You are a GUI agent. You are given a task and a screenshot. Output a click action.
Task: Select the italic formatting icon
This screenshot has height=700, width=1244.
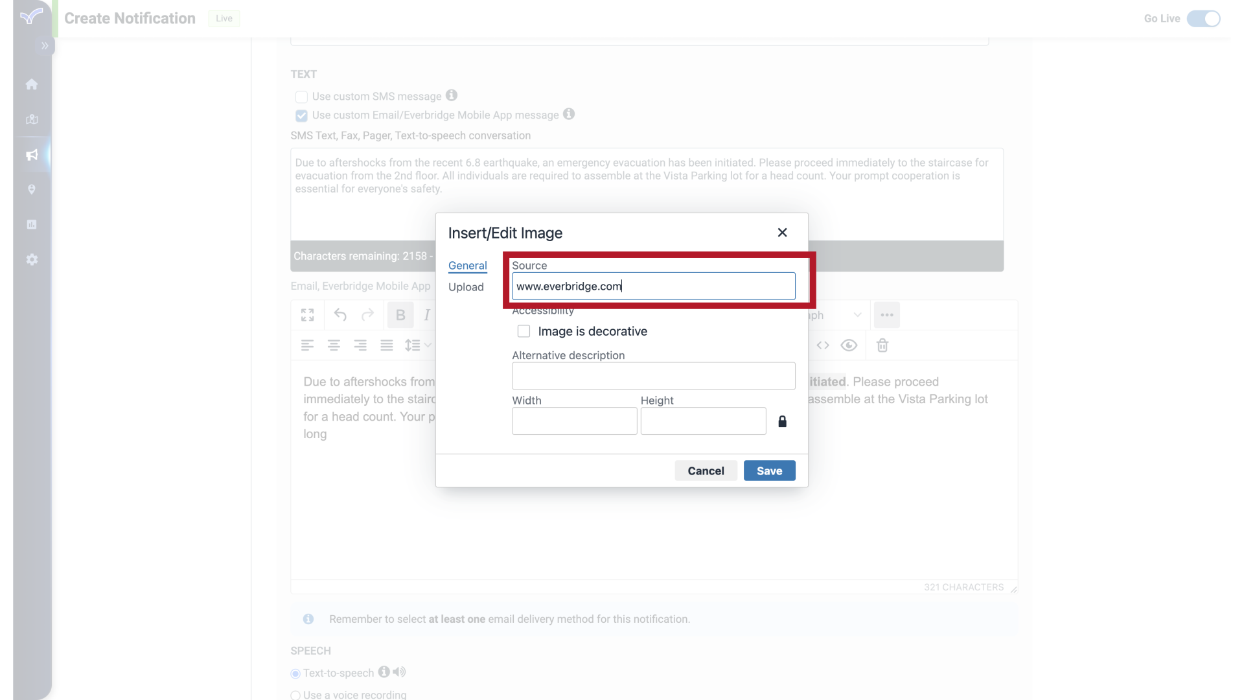(x=427, y=314)
